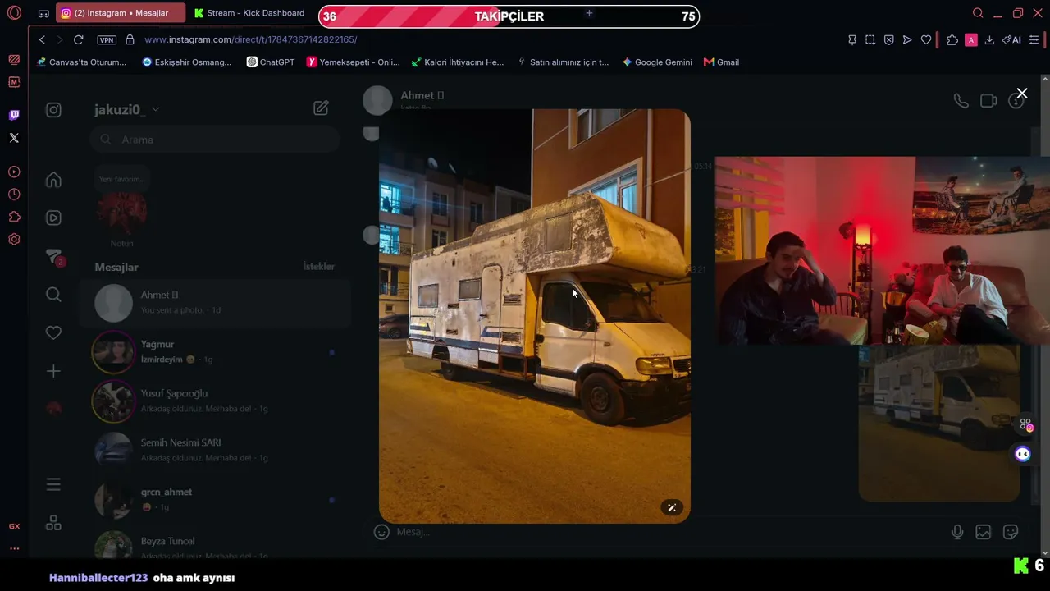Viewport: 1050px width, 591px height.
Task: Open the GX Corner controller icon
Action: 14,59
